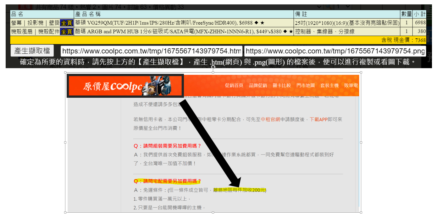The height and width of the screenshot is (223, 437).
Task: Click the 6988 subtotal cell
Action: (419, 23)
